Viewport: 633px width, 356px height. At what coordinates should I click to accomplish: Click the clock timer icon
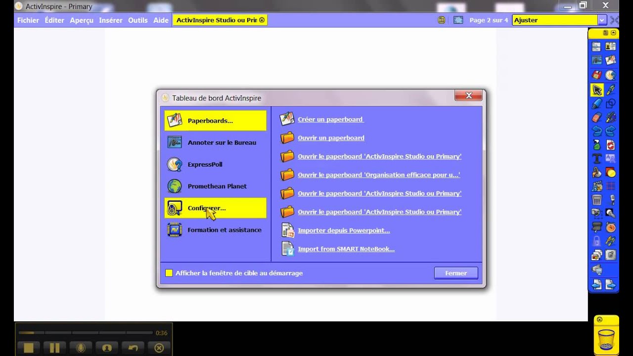pos(611,227)
